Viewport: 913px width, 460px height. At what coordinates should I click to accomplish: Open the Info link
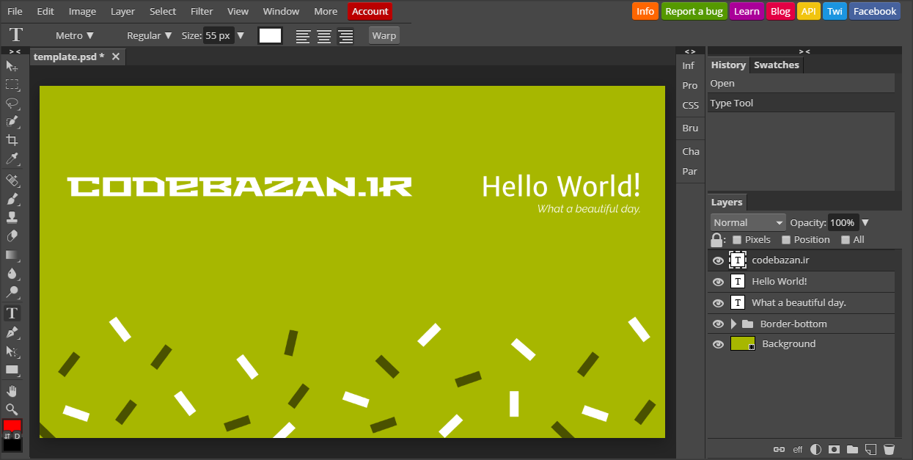point(645,11)
